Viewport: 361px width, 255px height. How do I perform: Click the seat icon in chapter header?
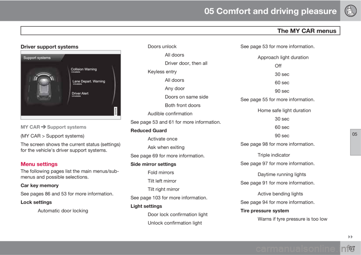pyautogui.click(x=350, y=11)
